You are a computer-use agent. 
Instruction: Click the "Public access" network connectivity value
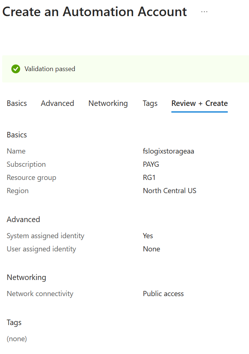[163, 294]
